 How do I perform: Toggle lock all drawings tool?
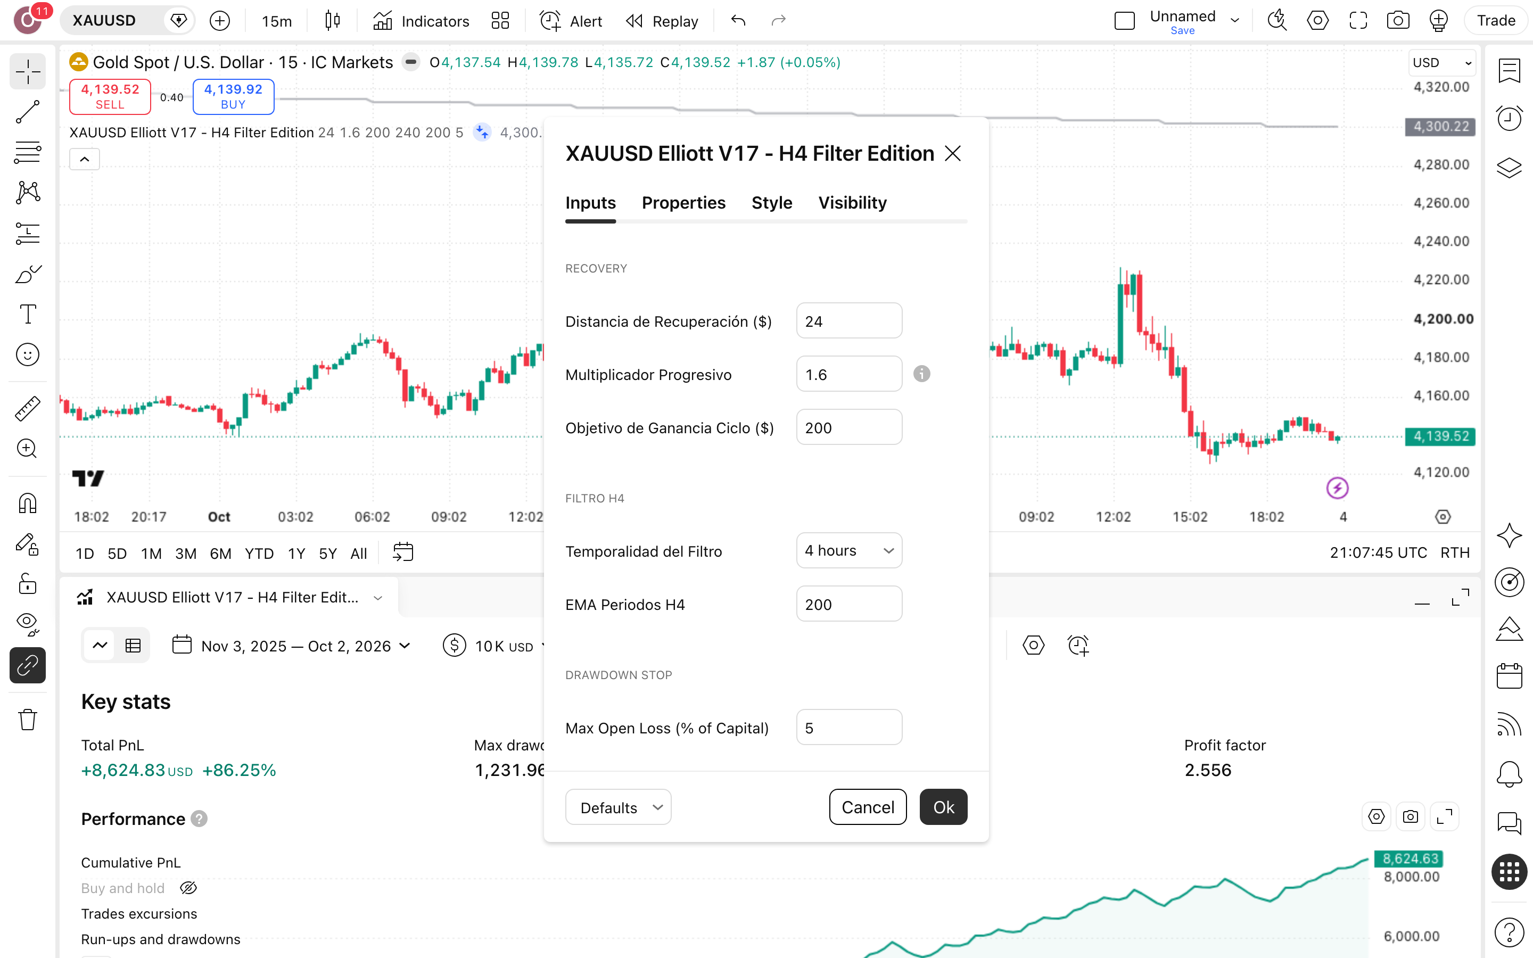tap(27, 584)
